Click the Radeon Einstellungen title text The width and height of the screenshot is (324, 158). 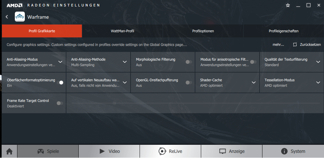(x=64, y=5)
